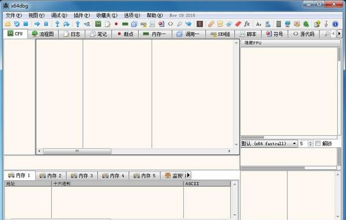Switch to the 笔记 tab
Screen dimensions: 346x220
(x=99, y=34)
